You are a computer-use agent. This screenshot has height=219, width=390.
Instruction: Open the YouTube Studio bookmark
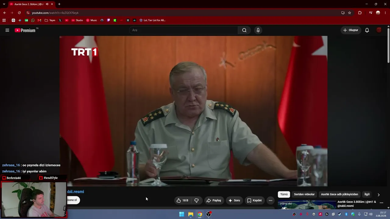[x=77, y=20]
